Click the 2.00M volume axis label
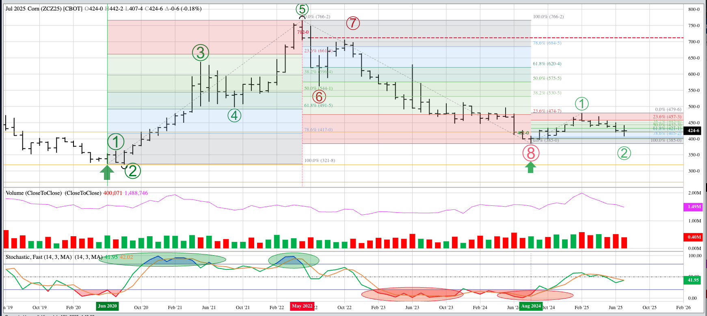 point(694,193)
